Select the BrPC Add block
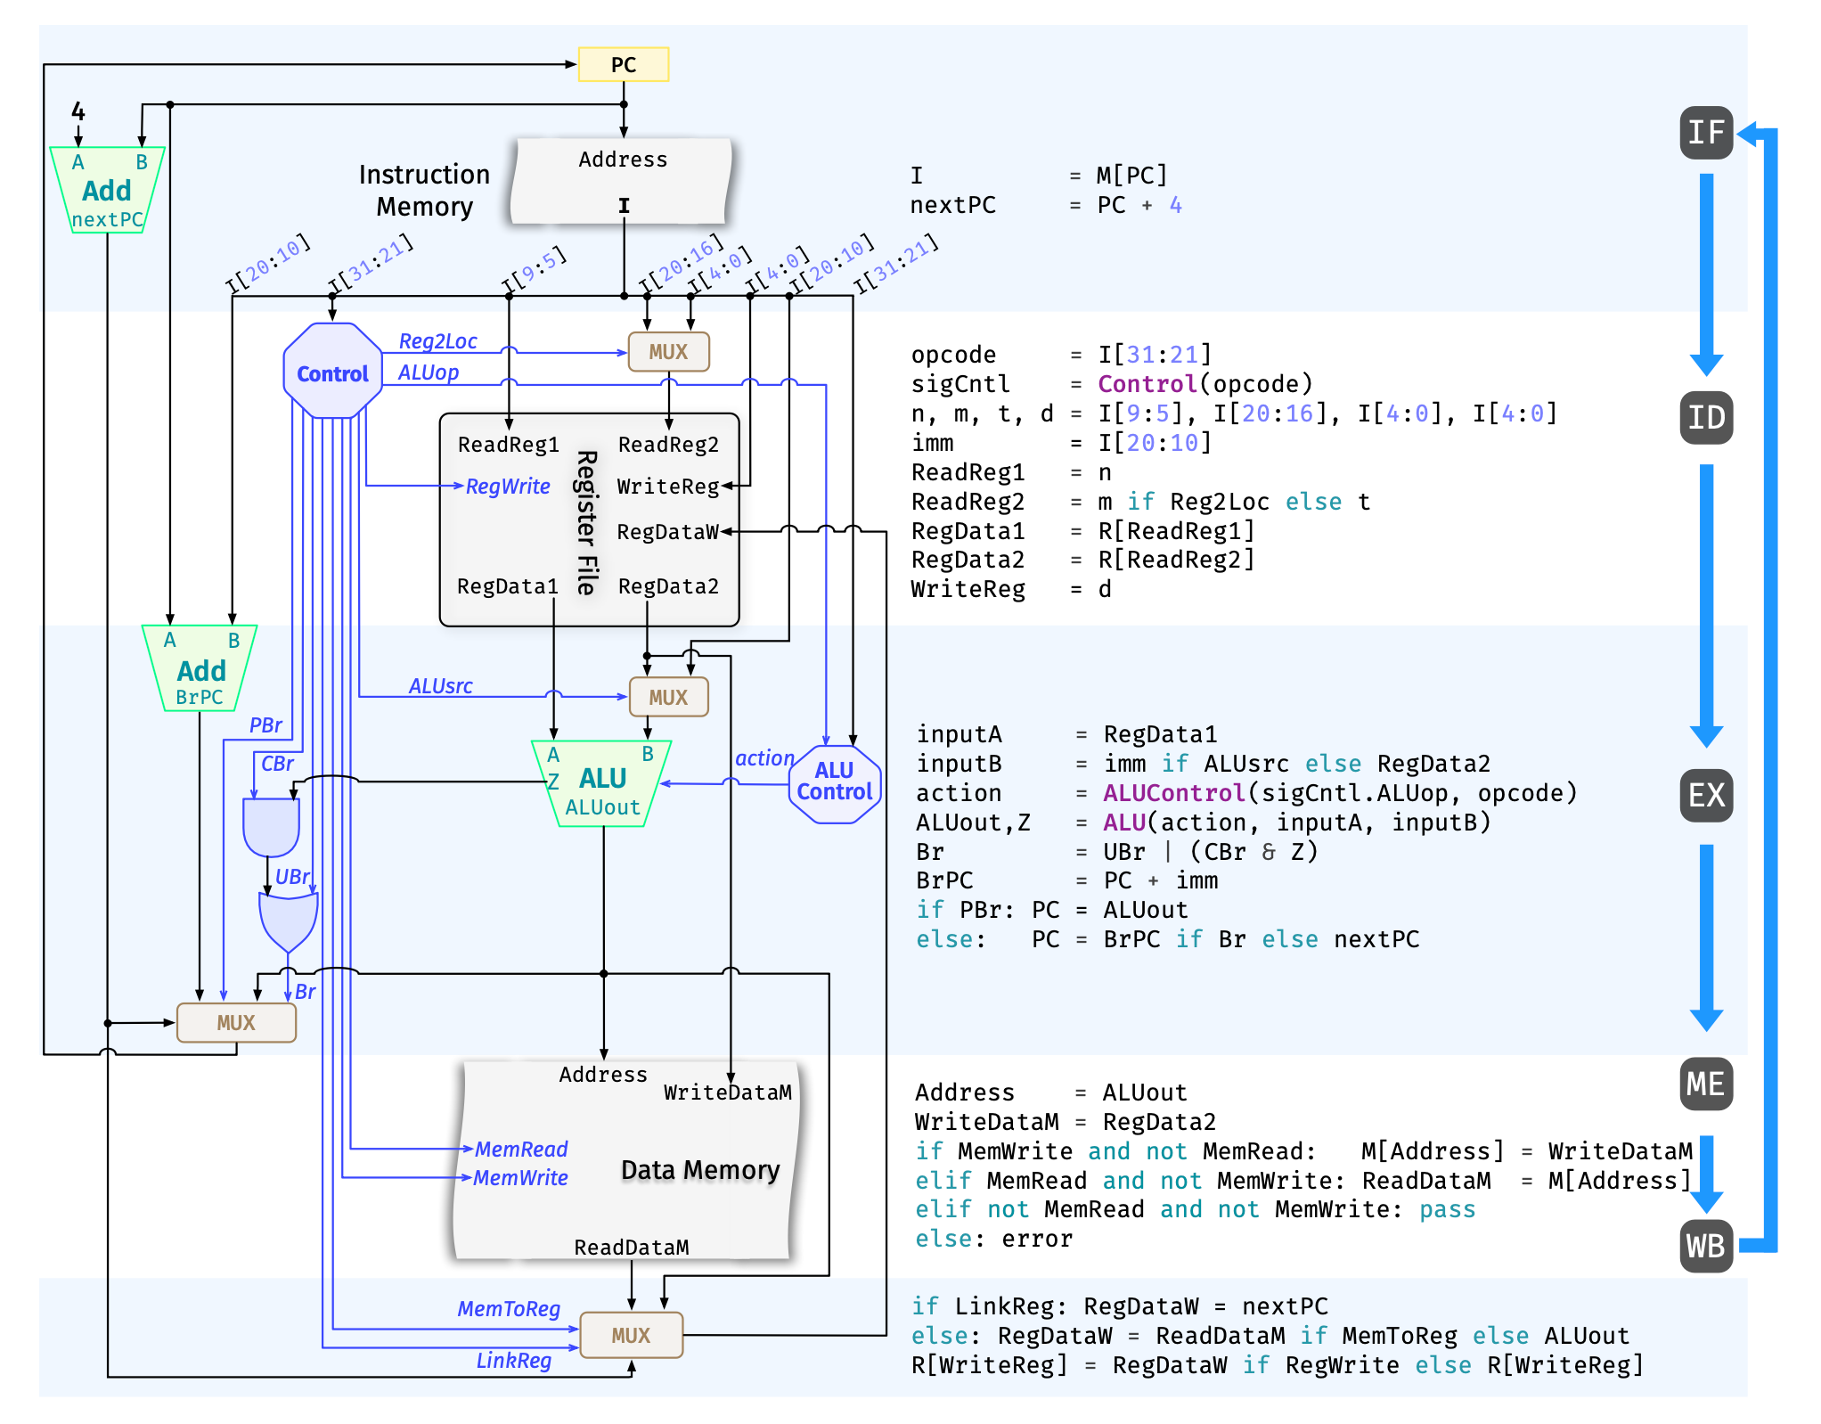 pos(200,670)
